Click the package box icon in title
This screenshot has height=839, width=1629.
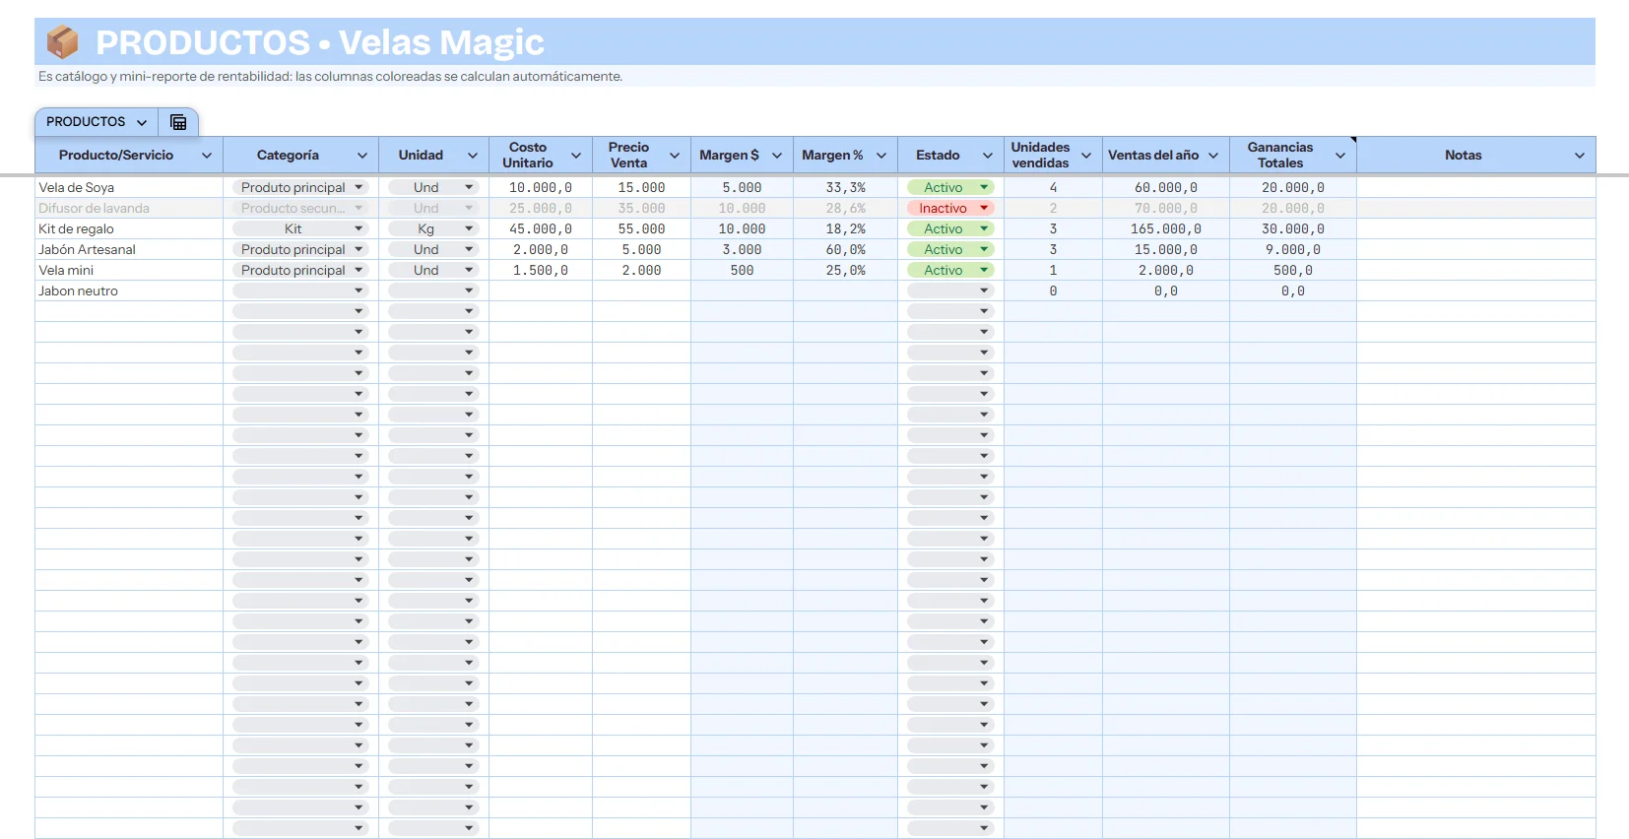coord(63,42)
